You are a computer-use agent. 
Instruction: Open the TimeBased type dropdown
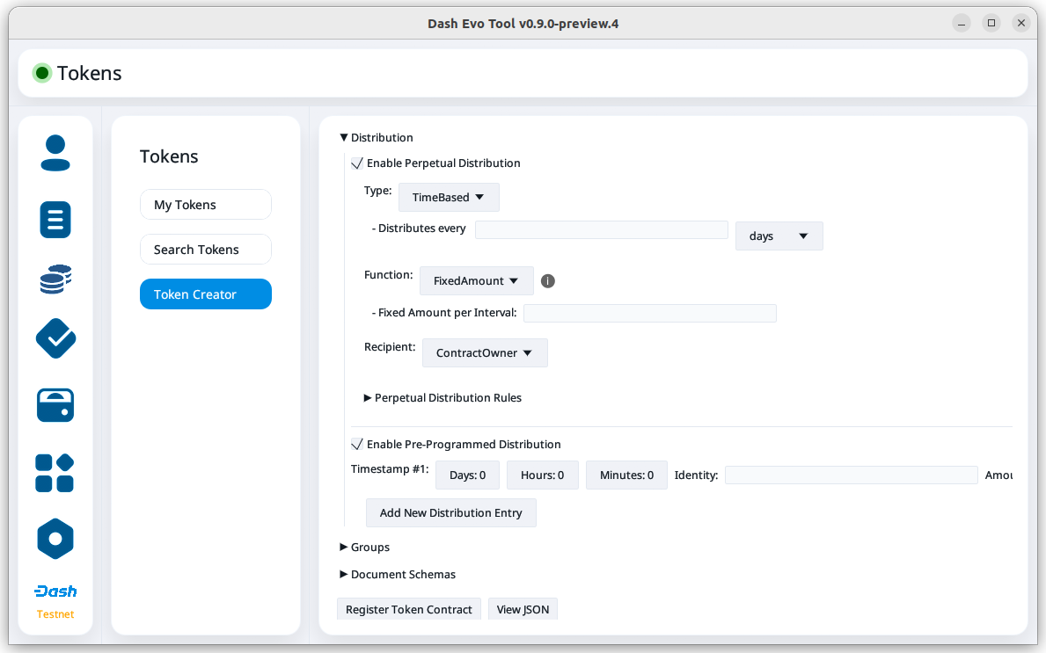click(449, 198)
